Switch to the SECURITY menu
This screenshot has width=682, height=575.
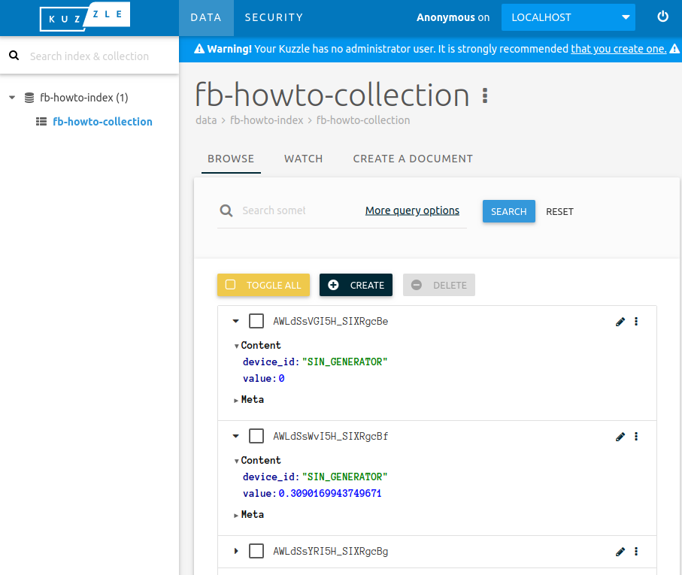coord(274,17)
